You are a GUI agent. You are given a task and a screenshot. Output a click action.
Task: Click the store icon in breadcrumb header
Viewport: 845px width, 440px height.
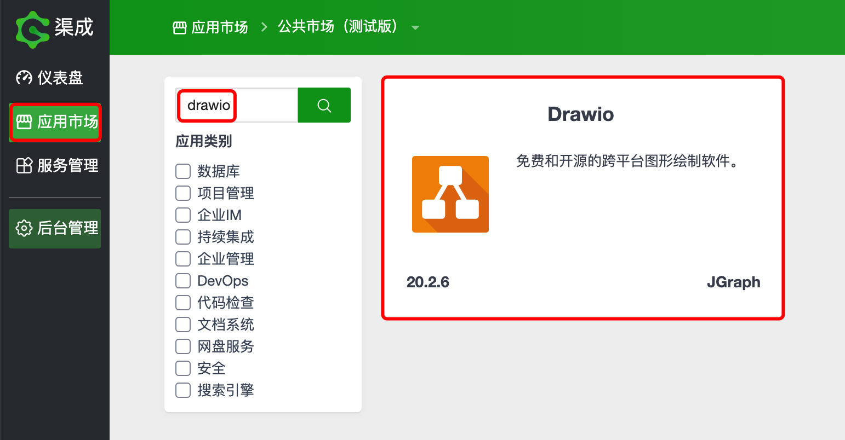(x=180, y=27)
